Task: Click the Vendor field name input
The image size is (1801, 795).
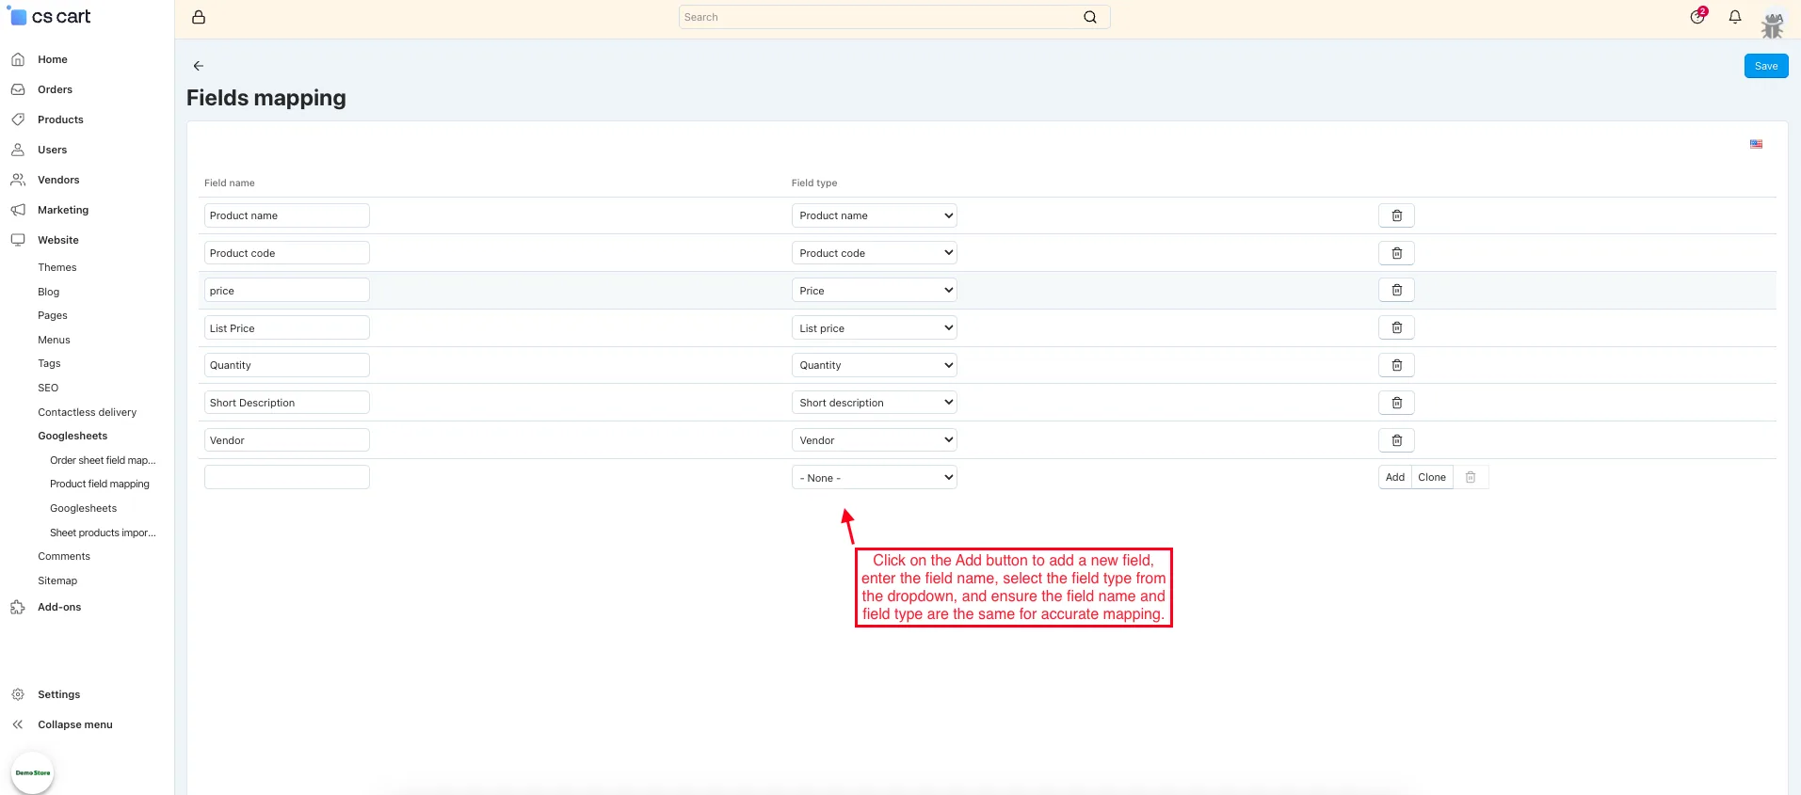Action: 287,440
